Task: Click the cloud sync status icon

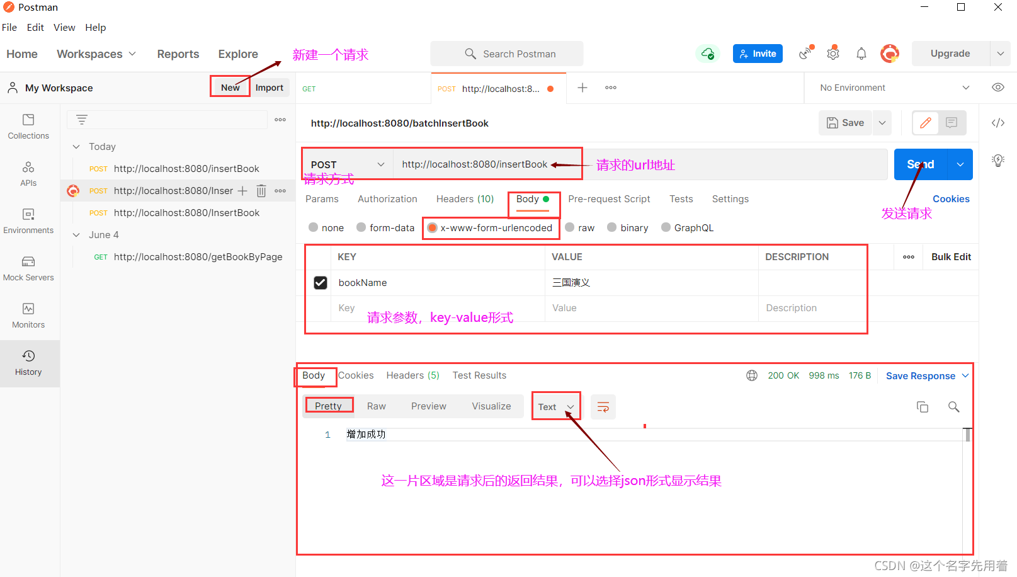Action: (708, 54)
